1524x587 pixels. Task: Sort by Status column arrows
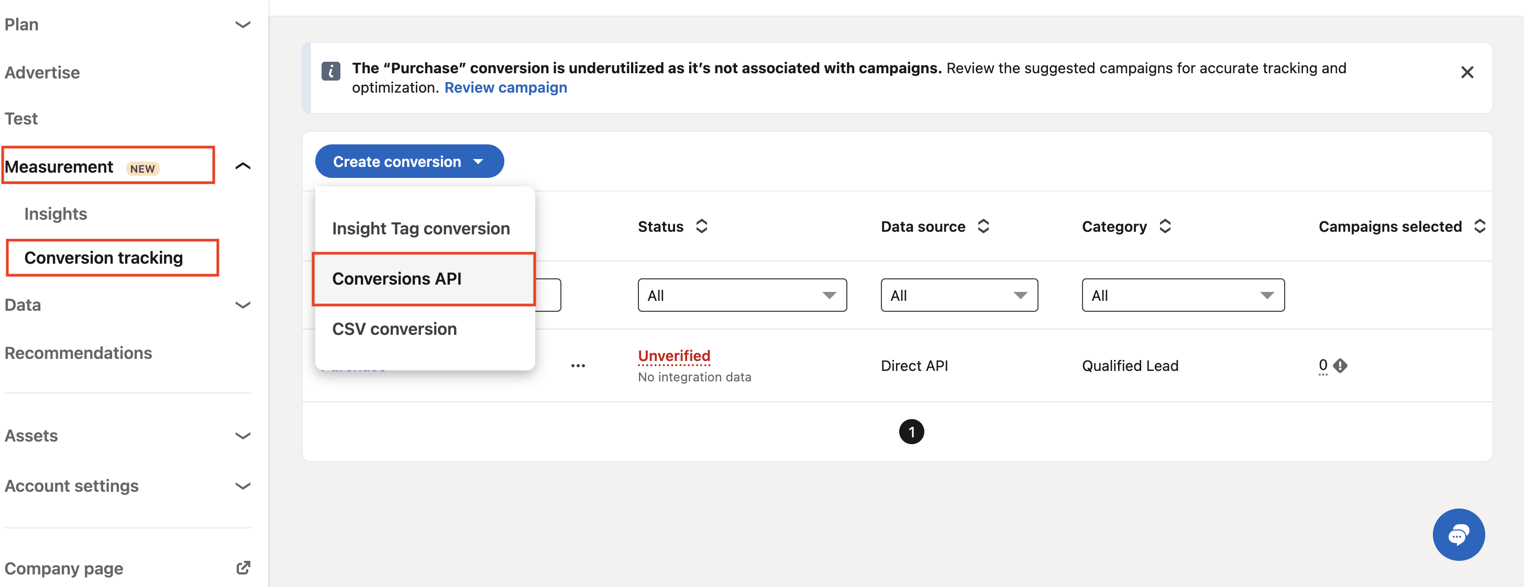click(702, 227)
